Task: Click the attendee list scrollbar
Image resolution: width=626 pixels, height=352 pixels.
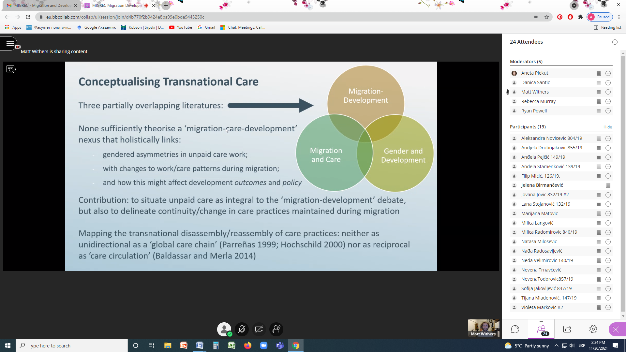Action: pos(623,183)
